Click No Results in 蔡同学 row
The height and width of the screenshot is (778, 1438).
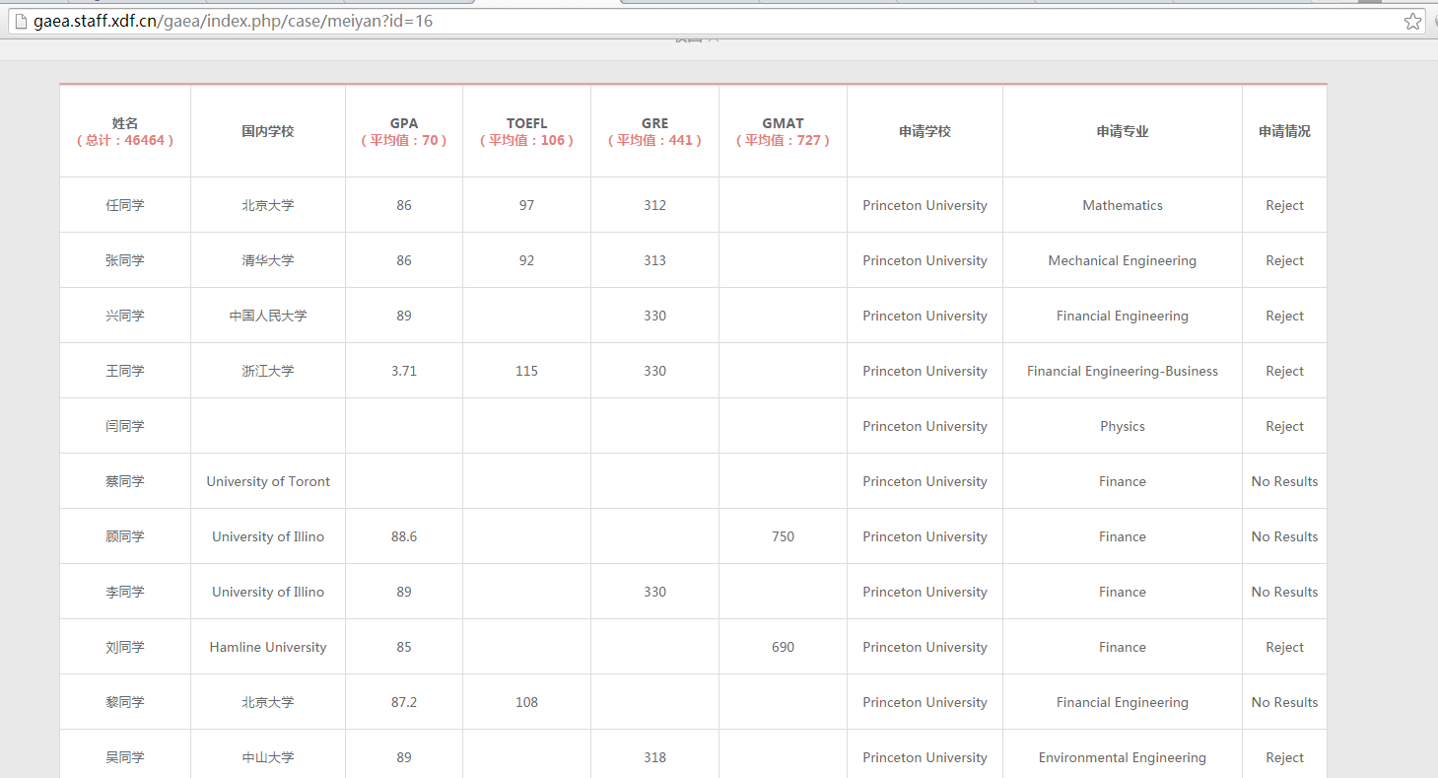point(1284,481)
